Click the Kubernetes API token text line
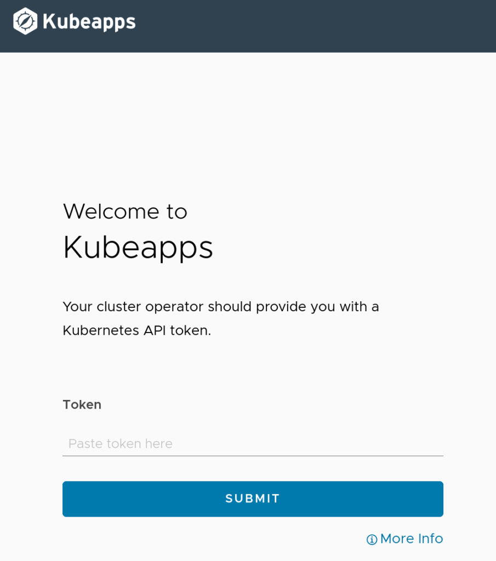 coord(136,330)
